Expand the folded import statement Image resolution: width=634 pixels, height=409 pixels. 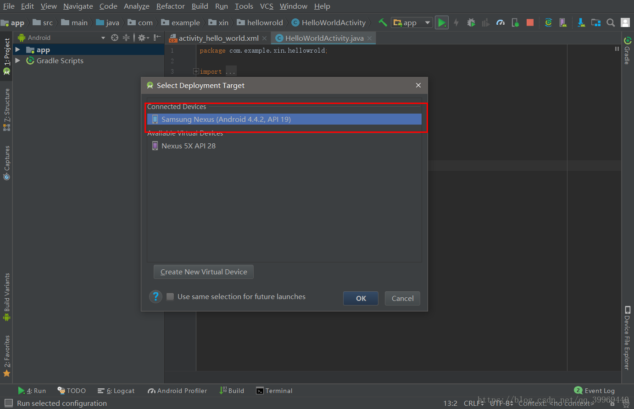point(196,71)
